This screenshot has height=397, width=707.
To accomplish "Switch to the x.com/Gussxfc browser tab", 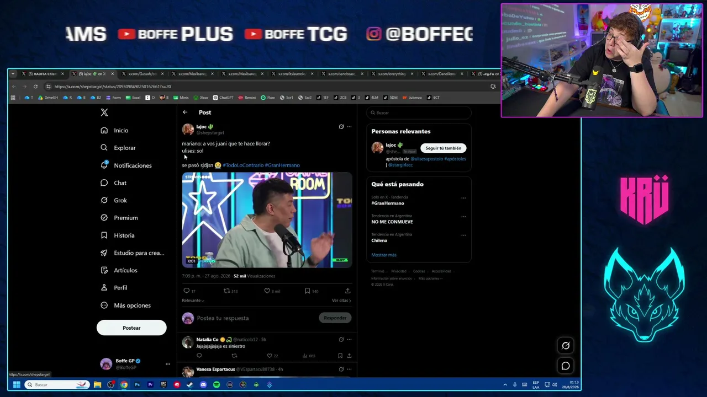I will (x=142, y=74).
